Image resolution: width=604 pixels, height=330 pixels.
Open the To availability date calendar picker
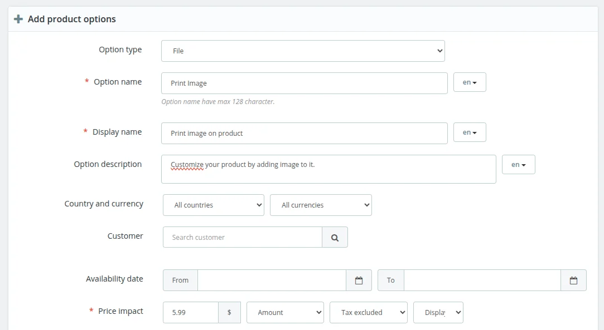pyautogui.click(x=573, y=280)
